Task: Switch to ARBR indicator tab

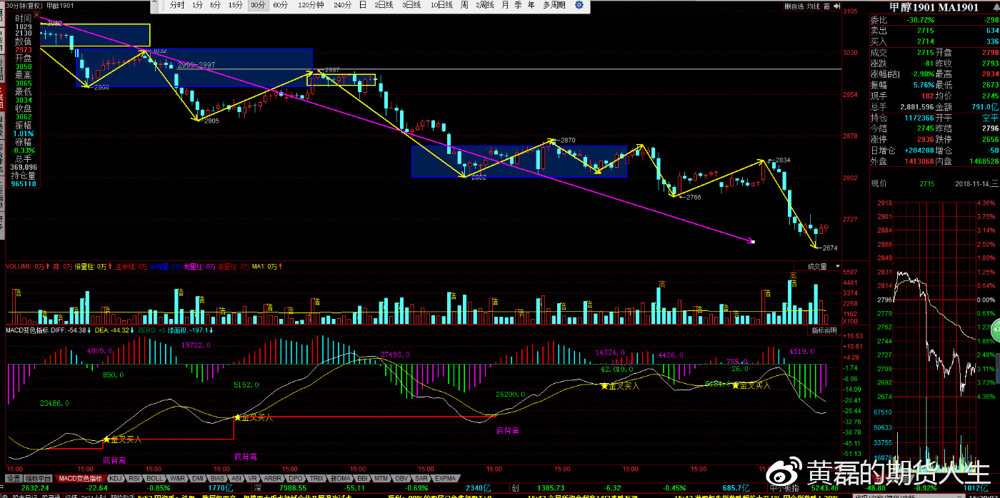Action: [x=272, y=478]
